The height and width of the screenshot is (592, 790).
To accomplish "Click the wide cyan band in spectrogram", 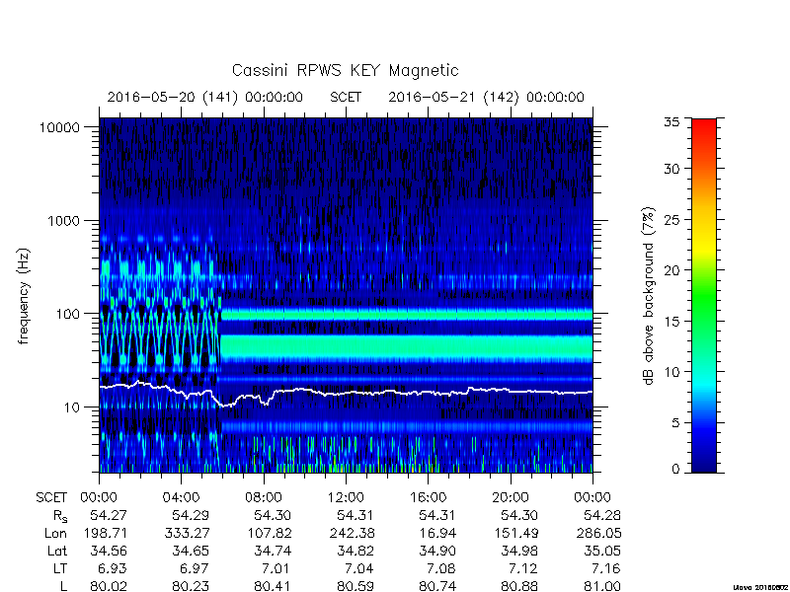I will click(x=407, y=347).
